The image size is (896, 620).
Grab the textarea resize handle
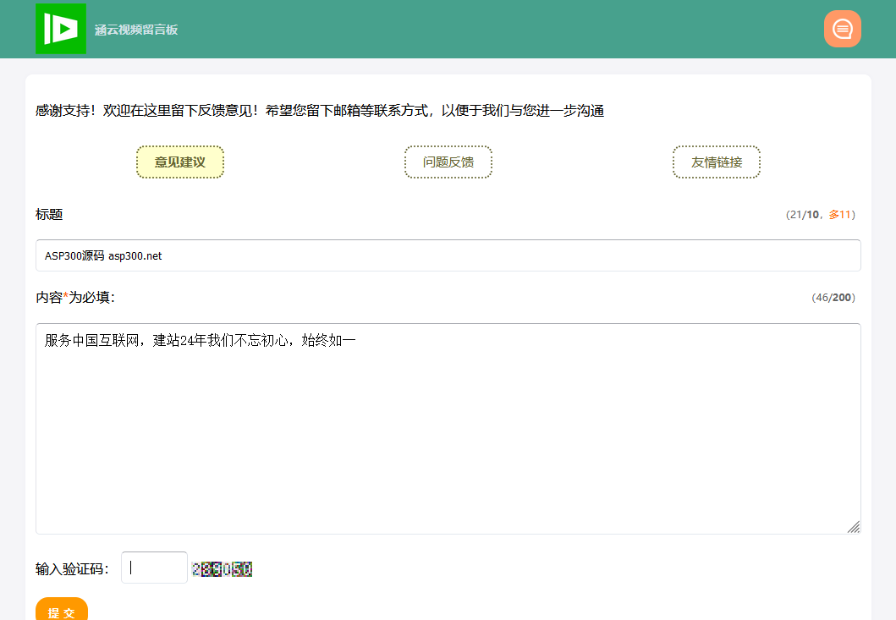[854, 527]
